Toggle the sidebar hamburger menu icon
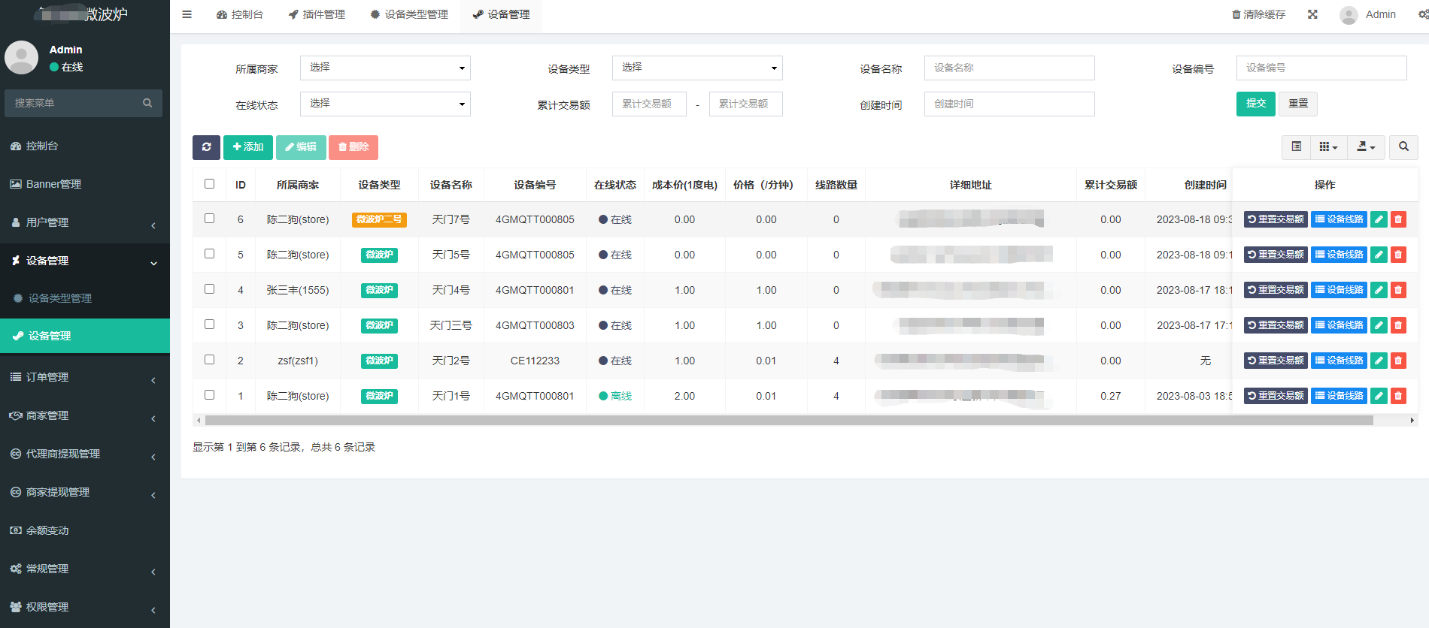This screenshot has height=628, width=1429. click(x=187, y=14)
